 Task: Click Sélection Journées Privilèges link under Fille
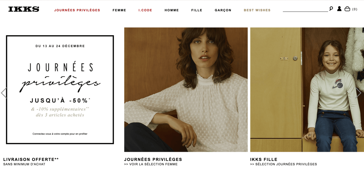tap(284, 164)
